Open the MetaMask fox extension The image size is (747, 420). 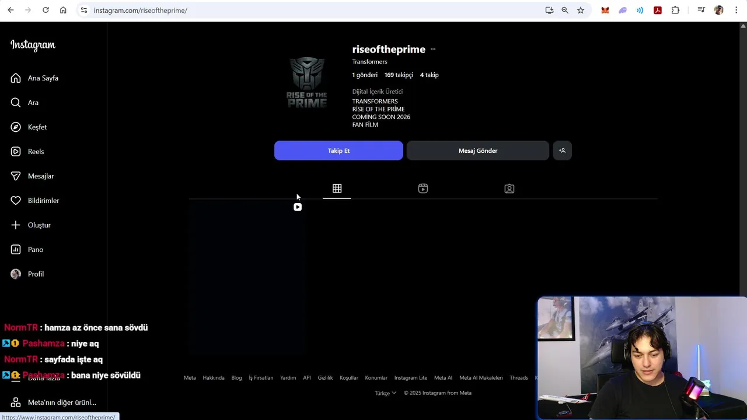(605, 10)
